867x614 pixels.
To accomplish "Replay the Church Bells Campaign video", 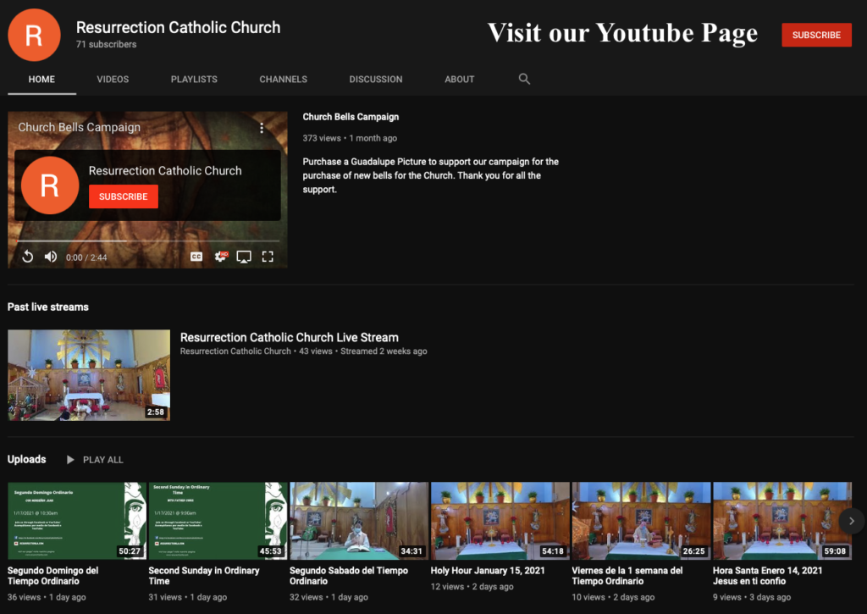I will 28,257.
